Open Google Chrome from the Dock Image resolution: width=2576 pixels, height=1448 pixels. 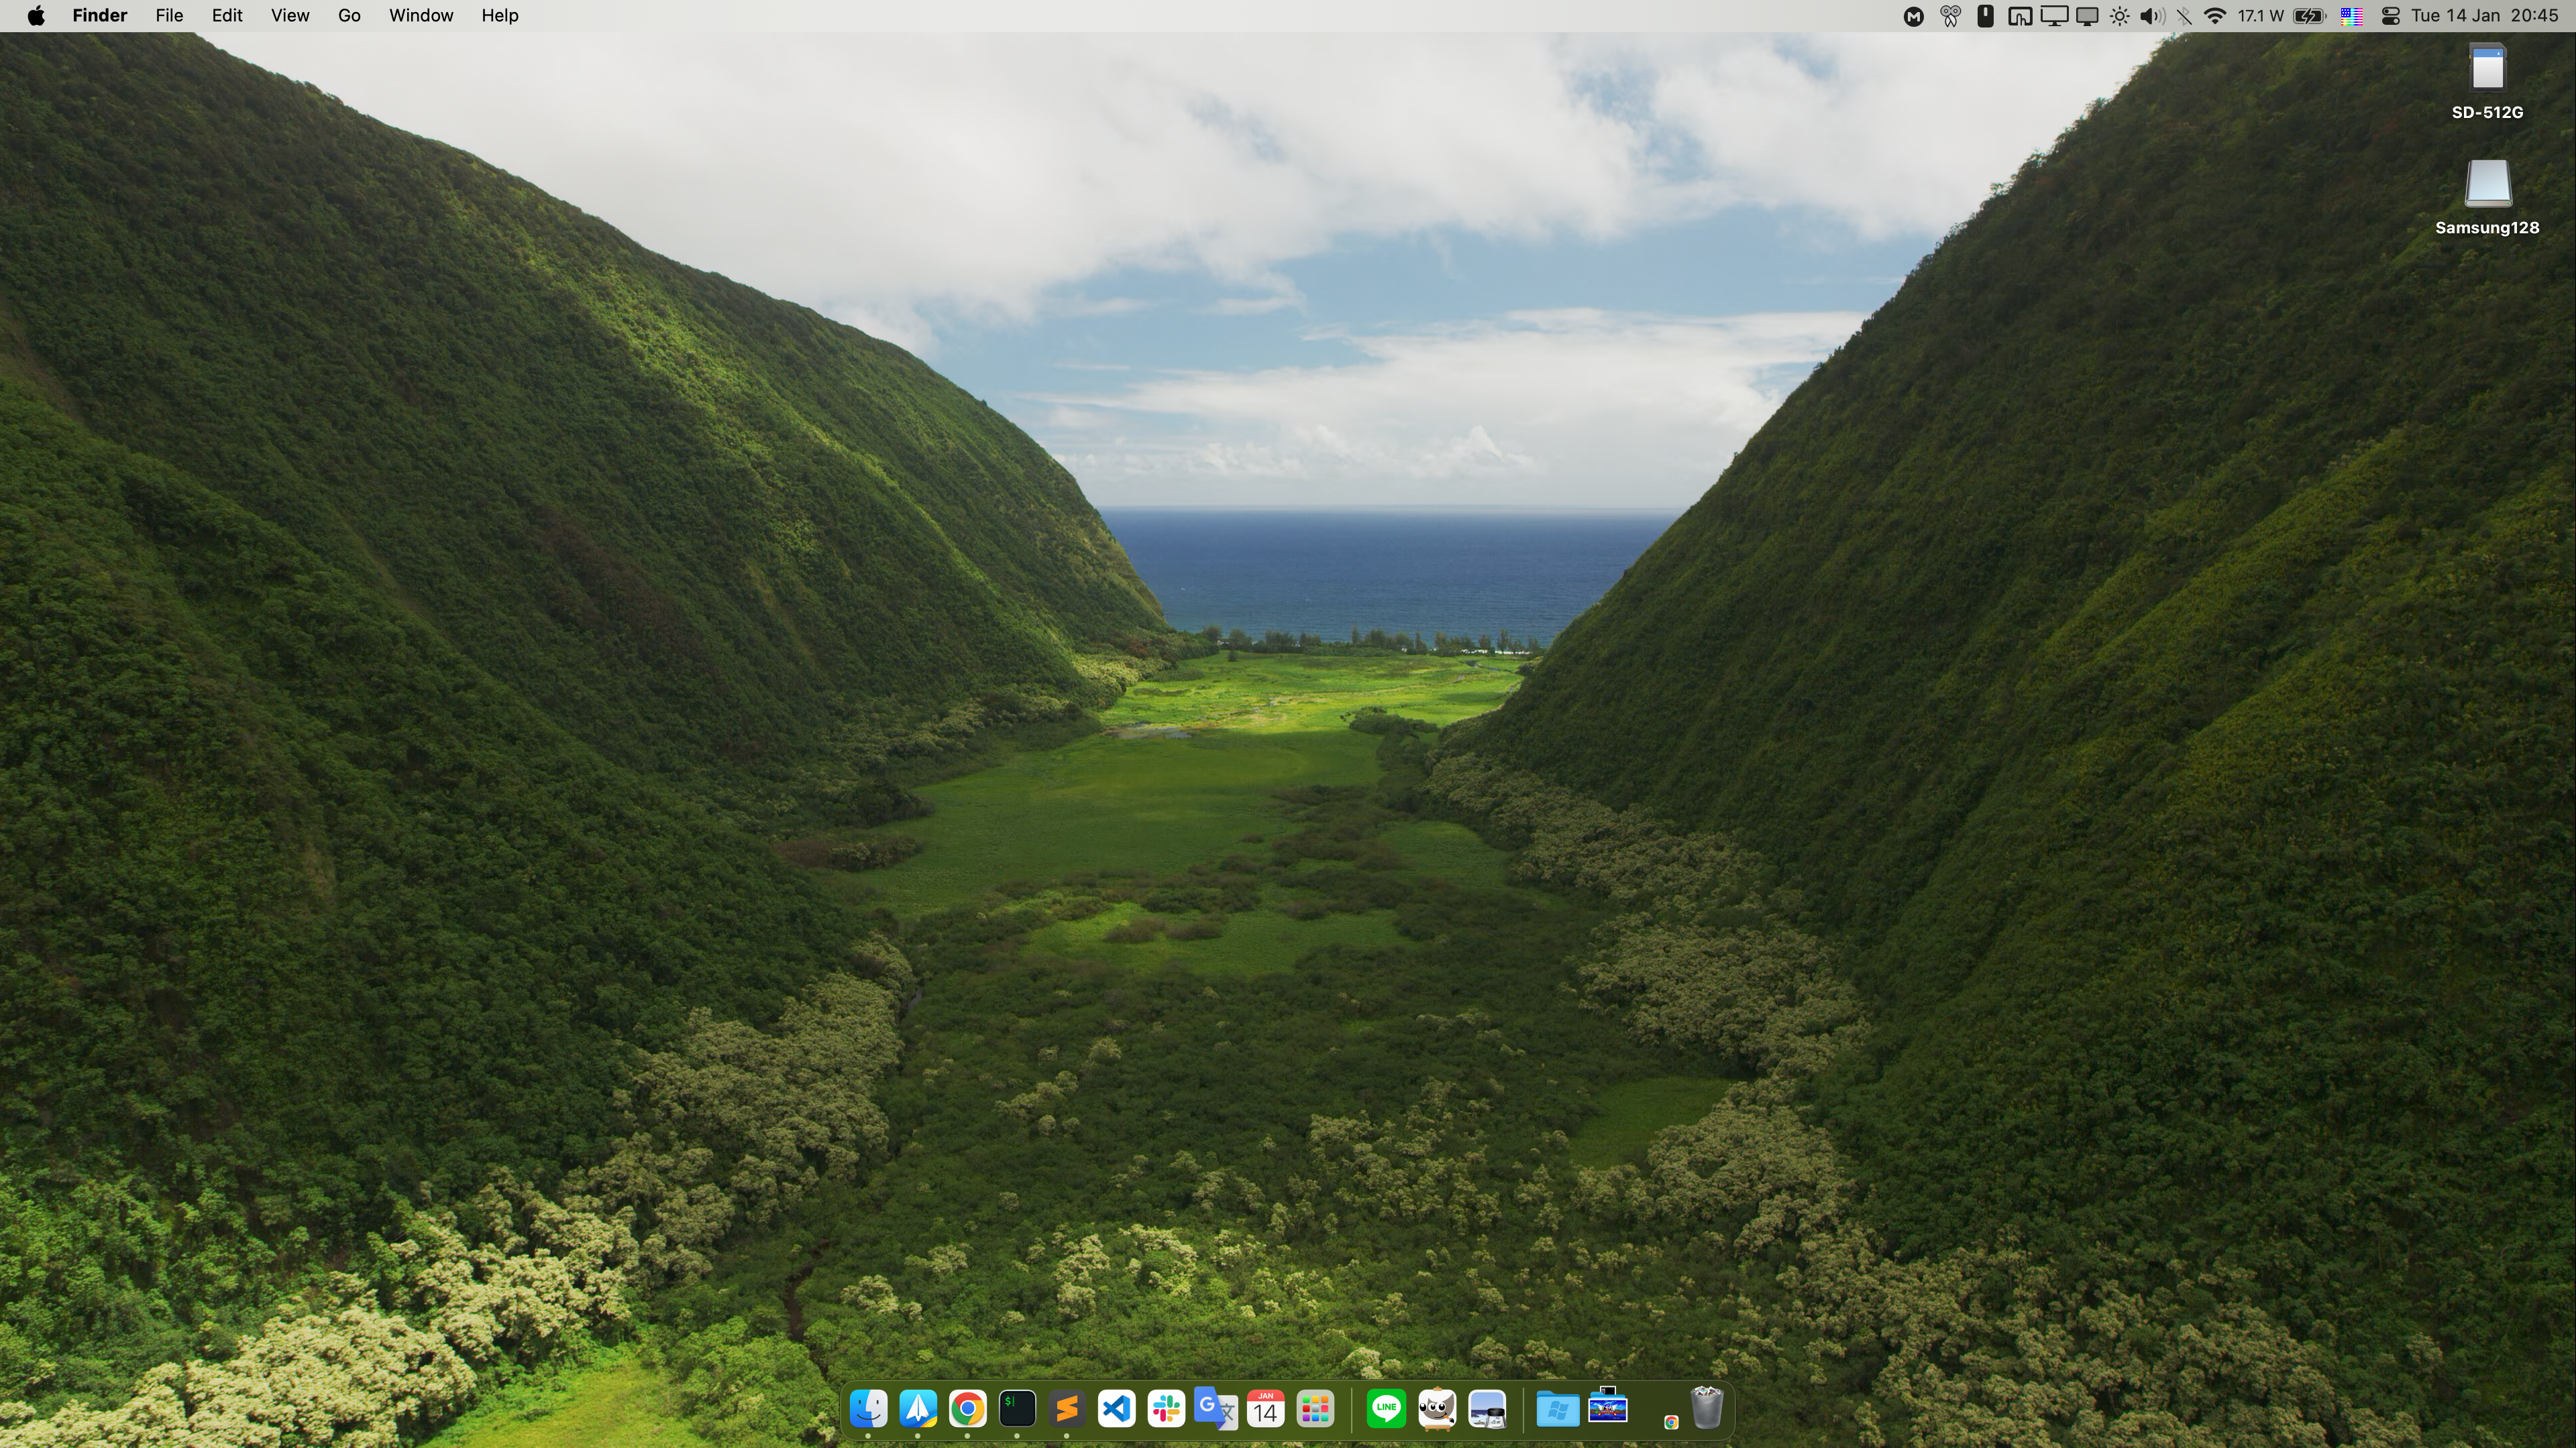pos(967,1409)
